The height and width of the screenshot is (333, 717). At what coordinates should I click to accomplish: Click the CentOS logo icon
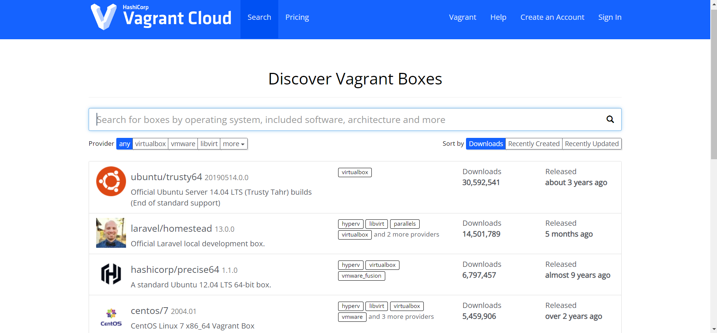tap(111, 317)
